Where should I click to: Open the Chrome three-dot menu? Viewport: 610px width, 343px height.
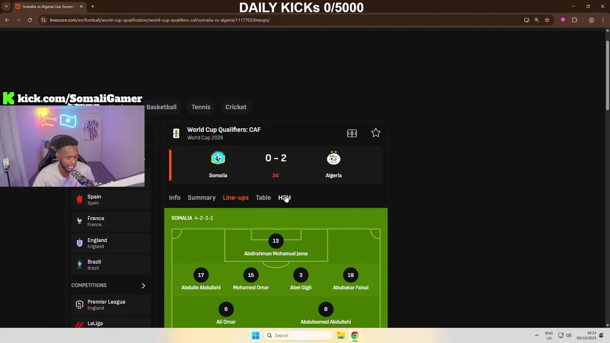(x=603, y=20)
